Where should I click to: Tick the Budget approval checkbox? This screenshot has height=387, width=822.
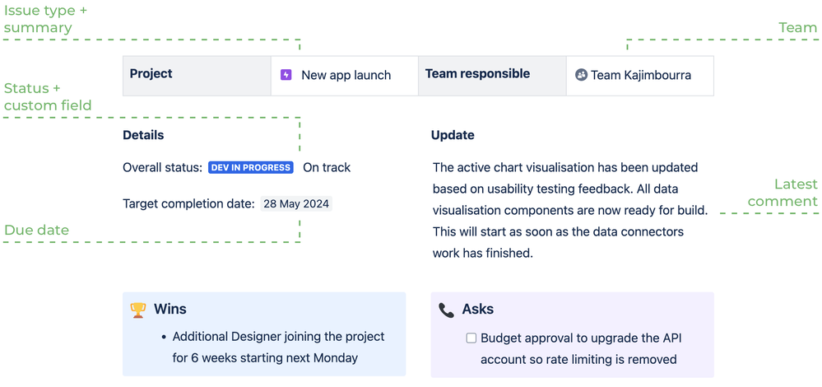(471, 338)
